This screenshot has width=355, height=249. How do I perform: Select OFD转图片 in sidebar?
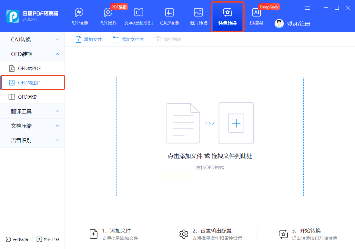click(x=33, y=82)
